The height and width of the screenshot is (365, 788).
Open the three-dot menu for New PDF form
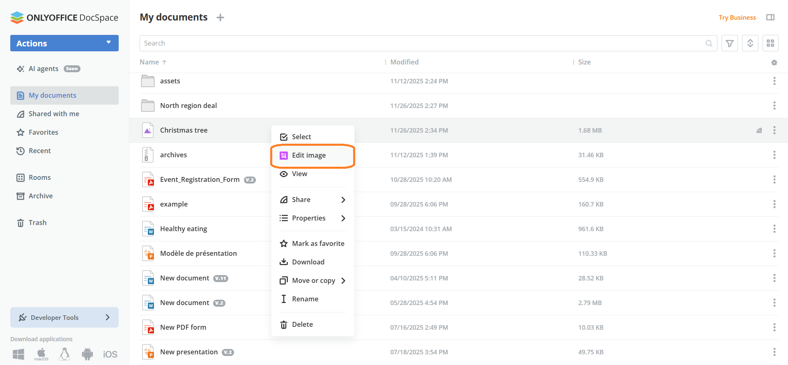tap(774, 327)
